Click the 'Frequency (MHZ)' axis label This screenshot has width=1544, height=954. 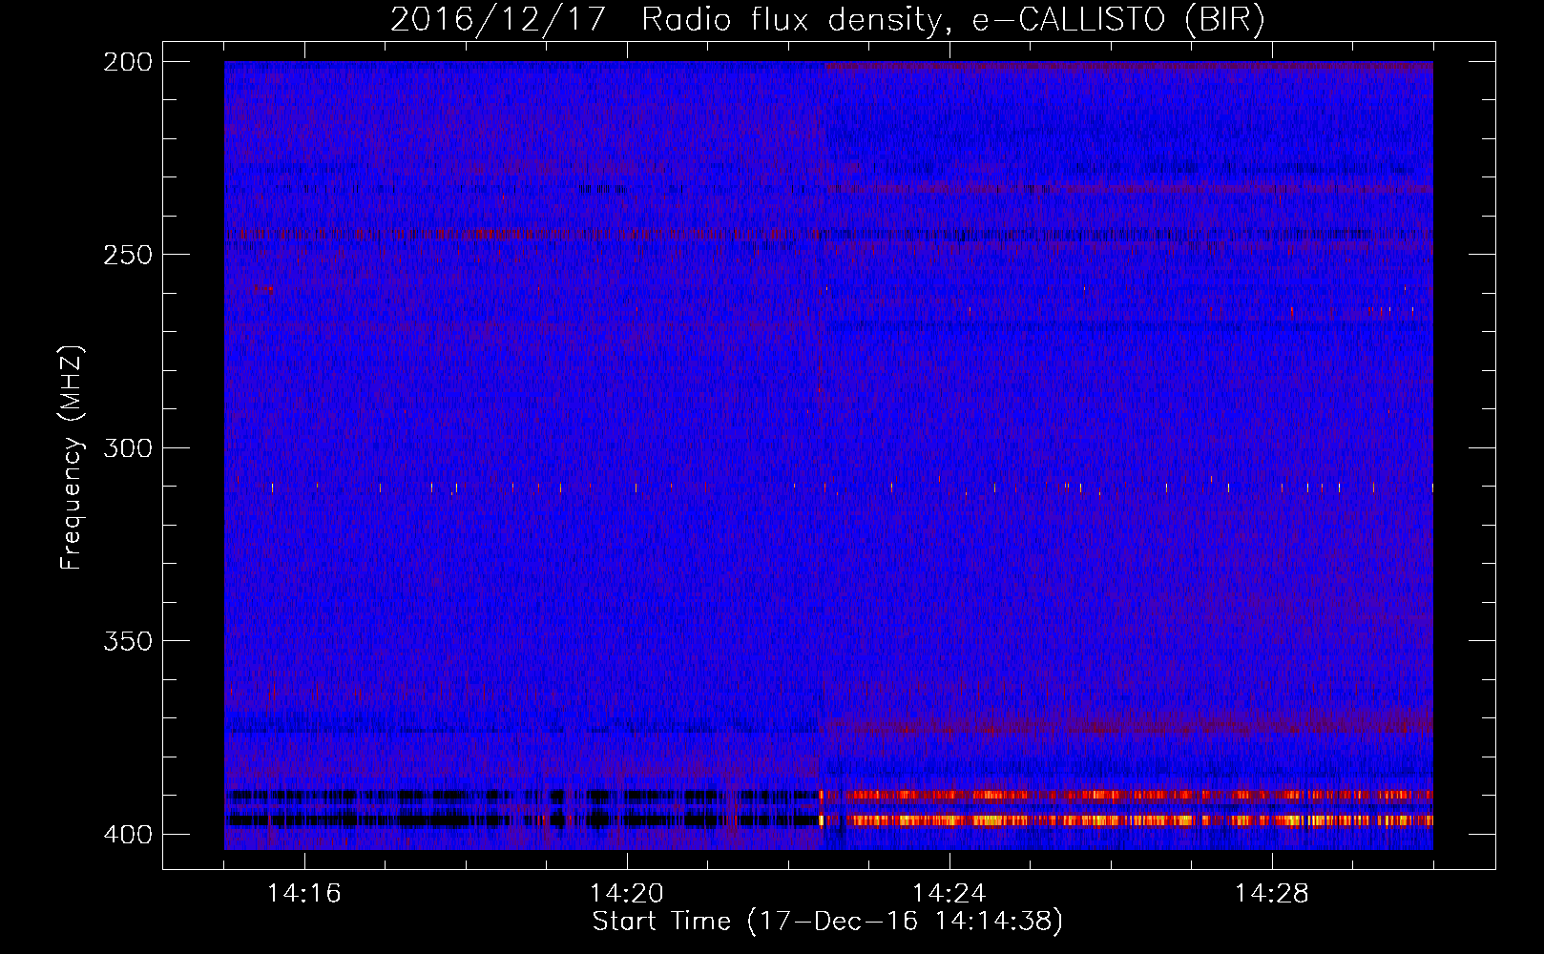point(72,458)
